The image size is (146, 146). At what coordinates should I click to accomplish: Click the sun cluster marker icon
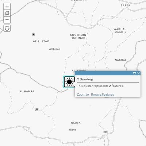click(69, 82)
